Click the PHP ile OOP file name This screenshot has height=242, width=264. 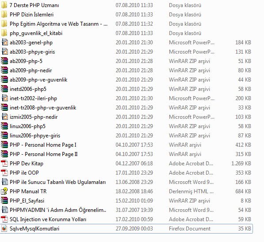click(x=24, y=173)
